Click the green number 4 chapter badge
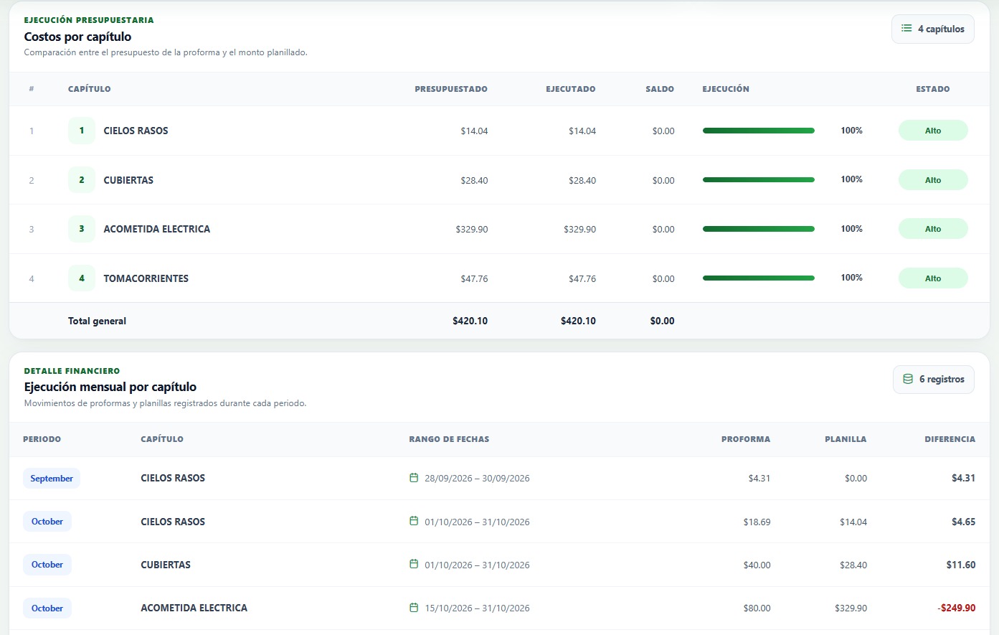Screen dimensions: 999x635 pyautogui.click(x=82, y=278)
